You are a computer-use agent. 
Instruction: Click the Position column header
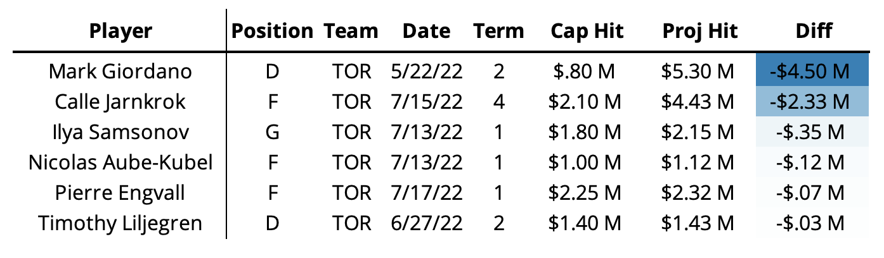(271, 31)
